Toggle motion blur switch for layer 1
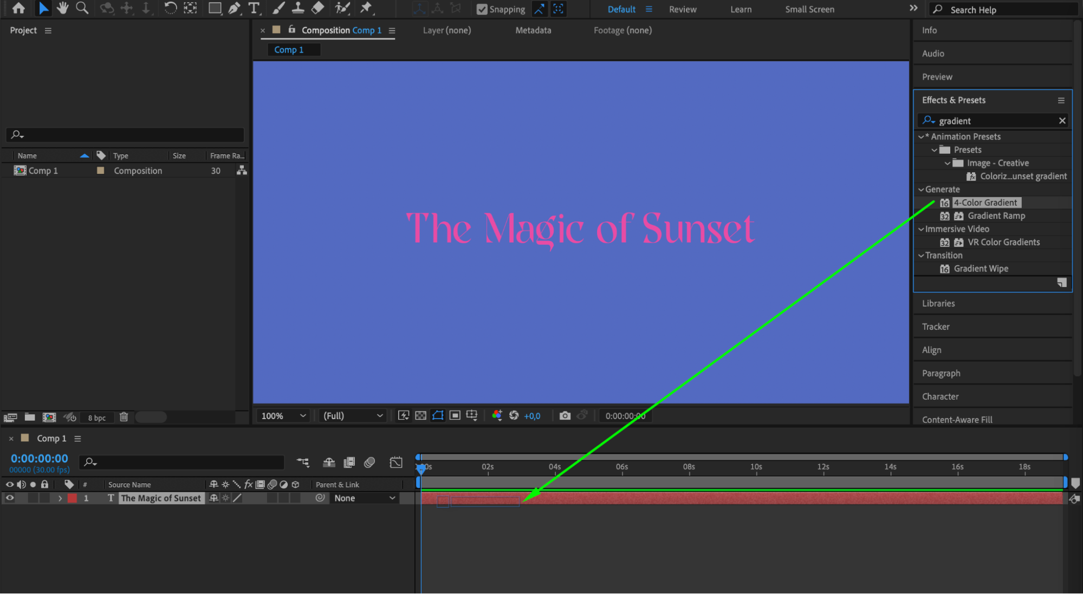The height and width of the screenshot is (594, 1083). coord(273,498)
